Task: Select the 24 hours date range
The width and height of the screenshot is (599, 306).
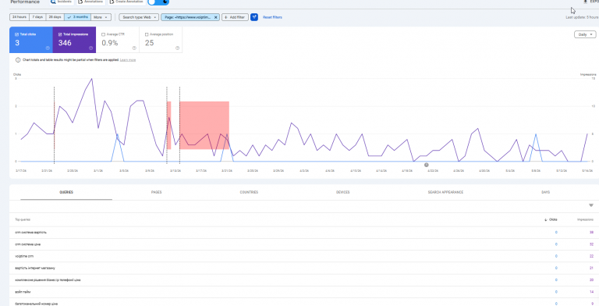Action: [19, 17]
